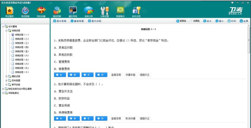Viewport: 251px width, 128px height.
Task: Click 错题纠正 for question 1
Action: [145, 75]
